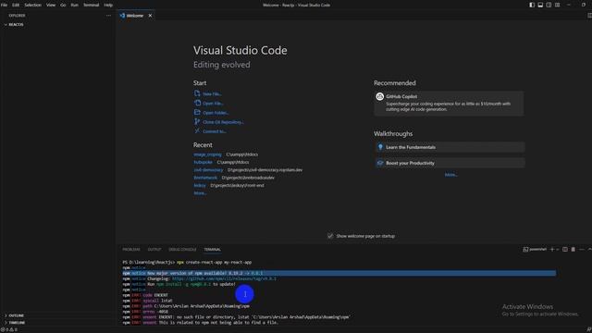Click the Open File link
This screenshot has height=333, width=592.
point(213,103)
